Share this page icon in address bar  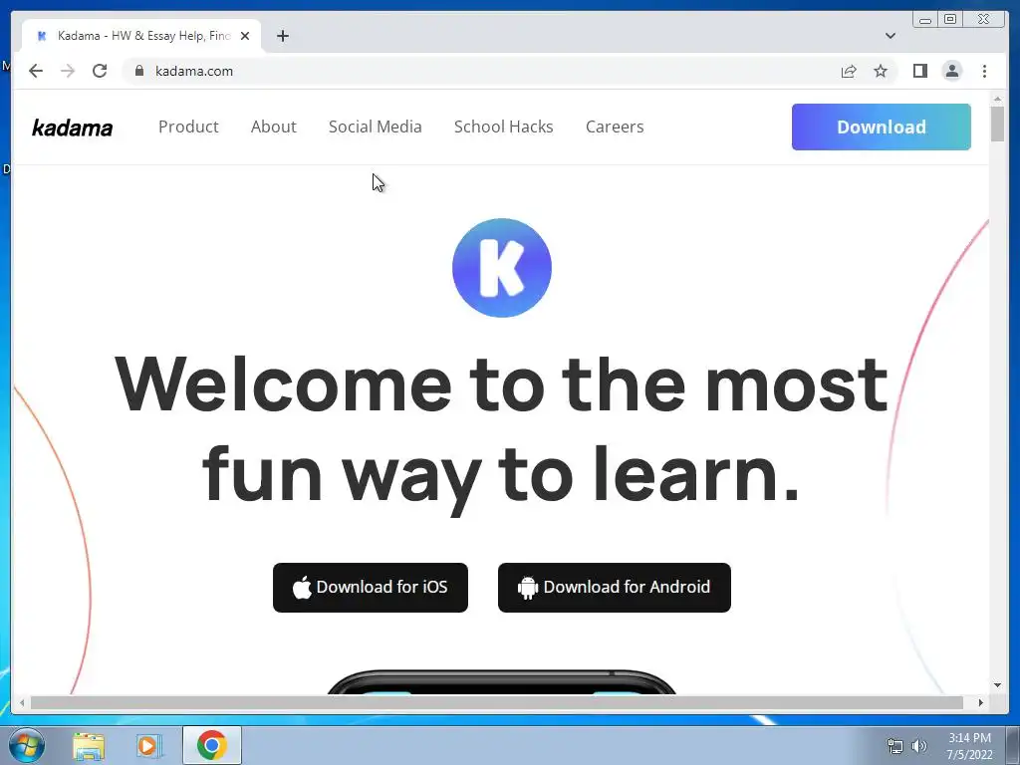click(849, 71)
